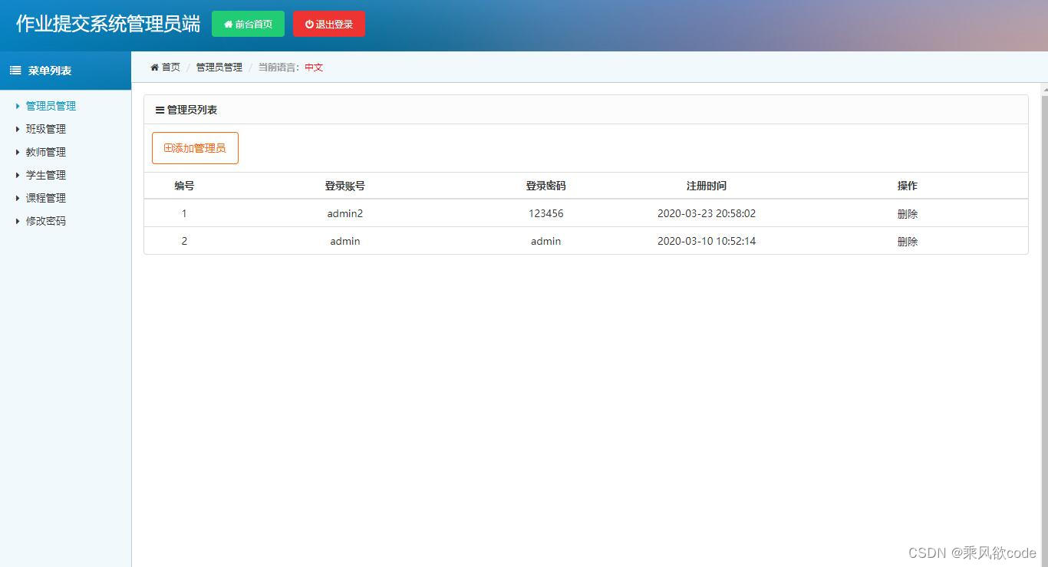Open 修改密码 menu item
This screenshot has width=1048, height=567.
coord(46,221)
